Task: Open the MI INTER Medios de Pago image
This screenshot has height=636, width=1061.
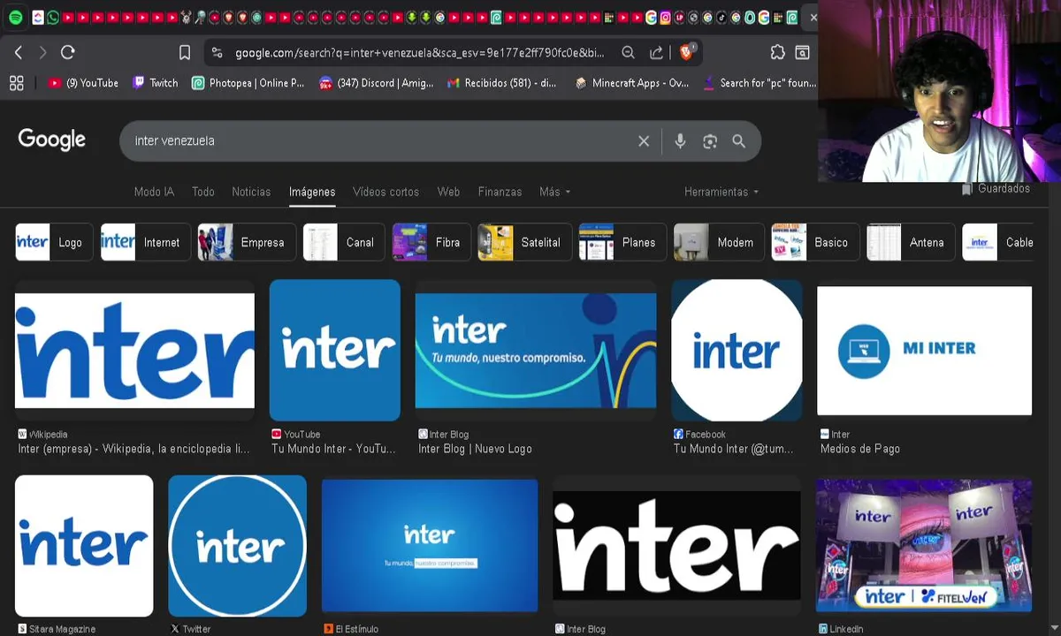Action: [924, 351]
